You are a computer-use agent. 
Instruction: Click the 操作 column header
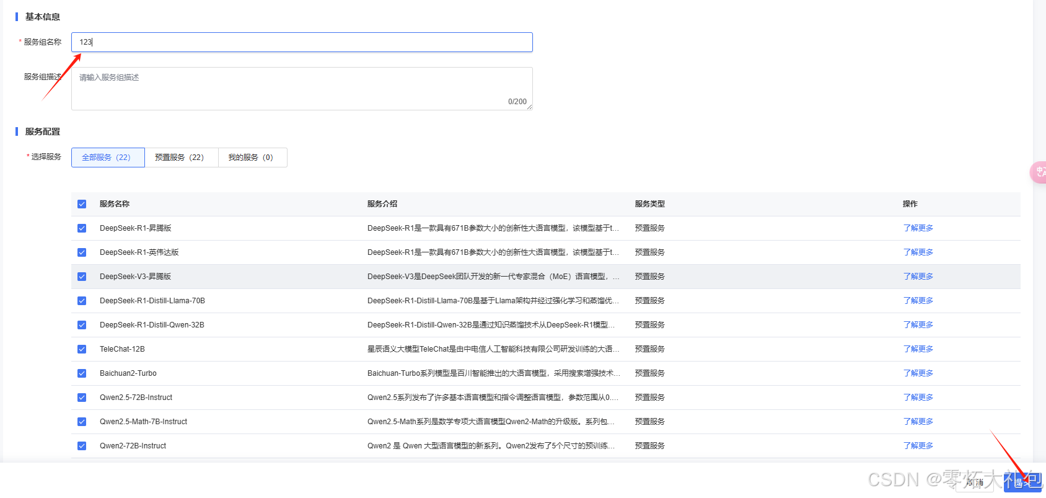point(910,204)
